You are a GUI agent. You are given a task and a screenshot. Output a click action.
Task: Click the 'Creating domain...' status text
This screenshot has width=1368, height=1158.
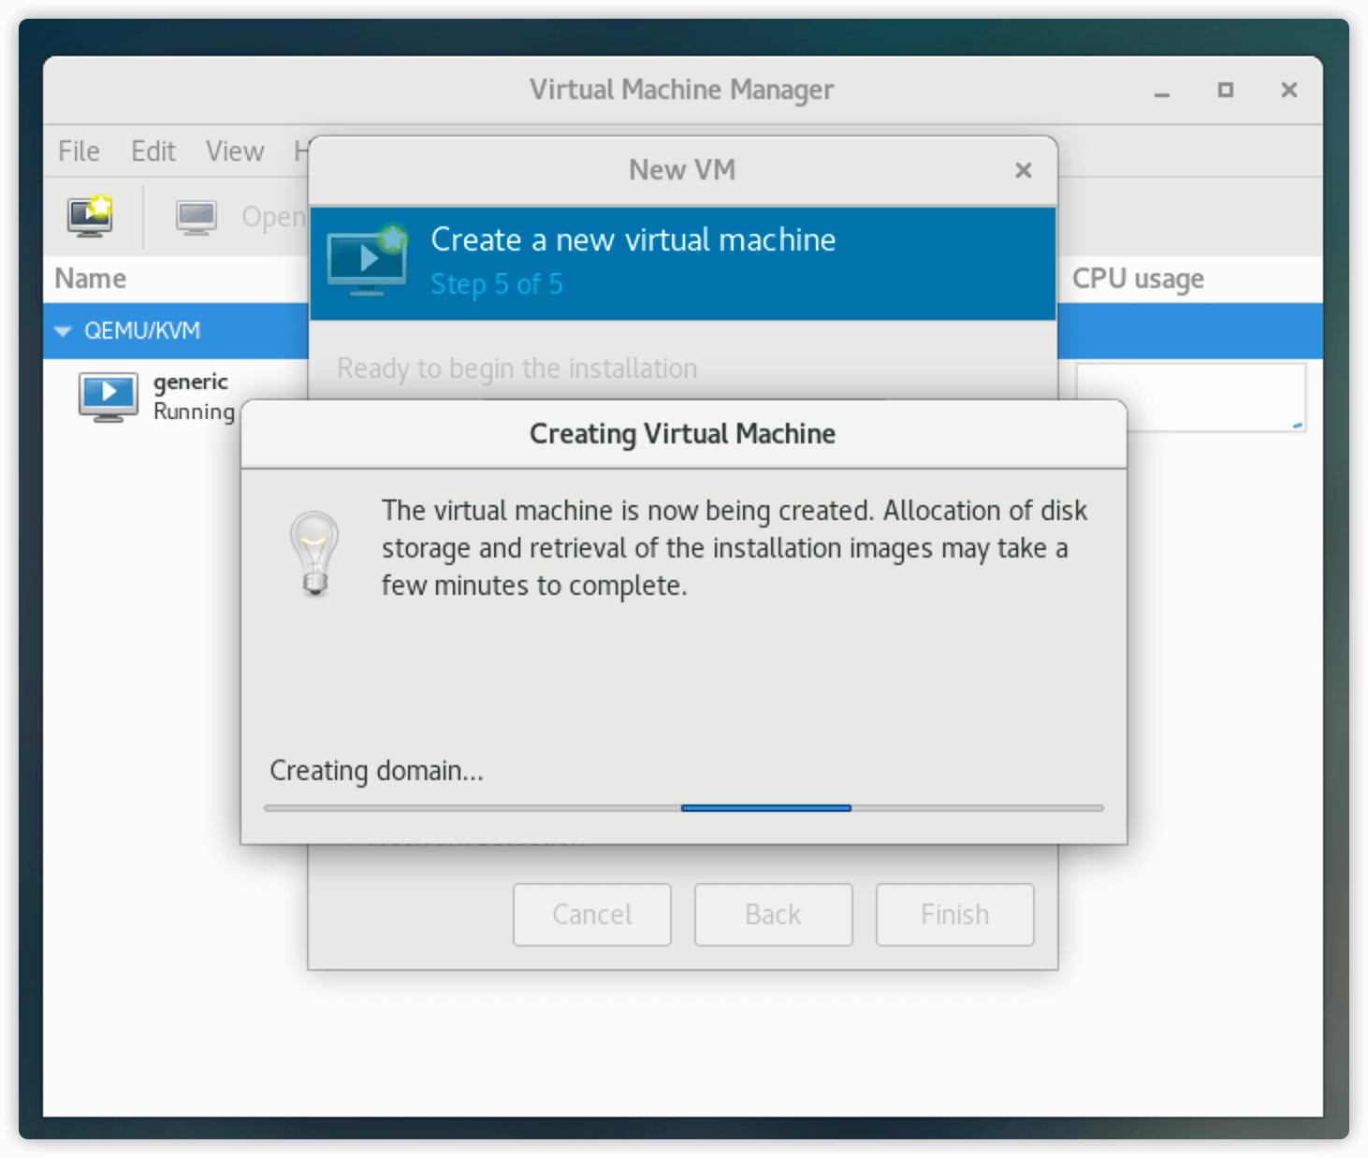[376, 771]
